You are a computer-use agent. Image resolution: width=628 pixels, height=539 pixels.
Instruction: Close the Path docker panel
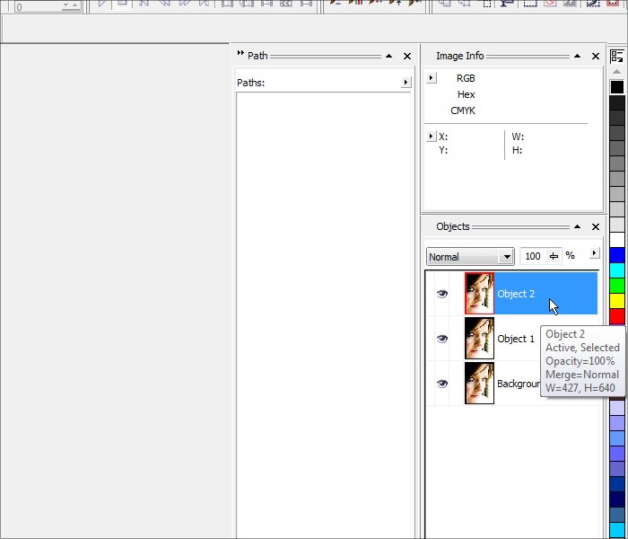click(x=406, y=56)
